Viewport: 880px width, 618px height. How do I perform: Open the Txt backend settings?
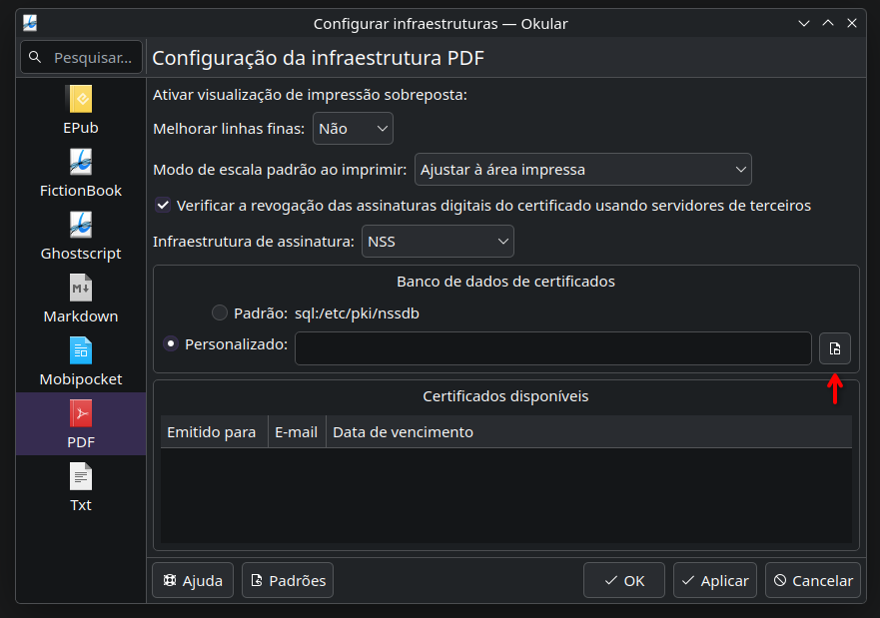pyautogui.click(x=81, y=487)
